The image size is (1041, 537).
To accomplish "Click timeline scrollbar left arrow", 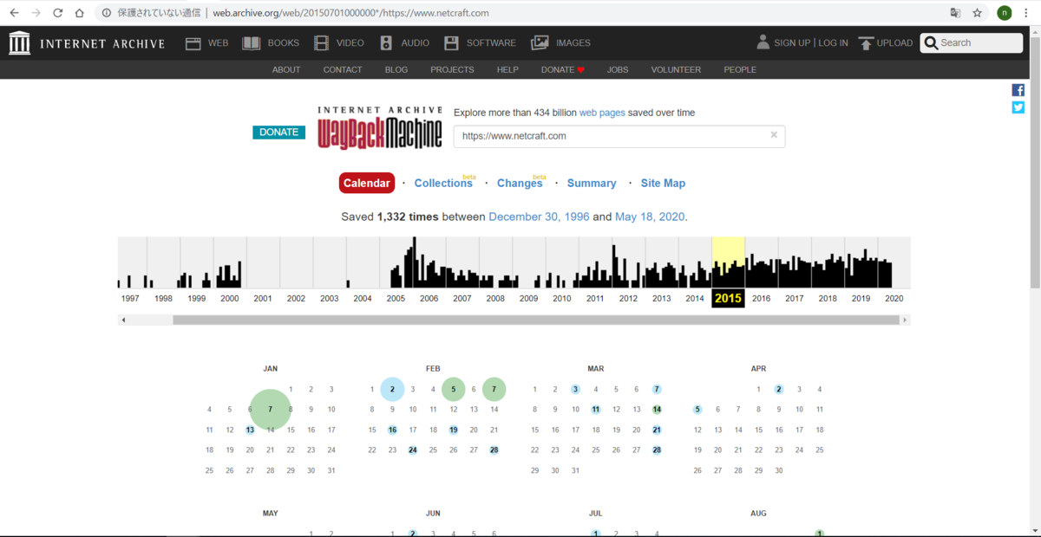I will pos(123,320).
